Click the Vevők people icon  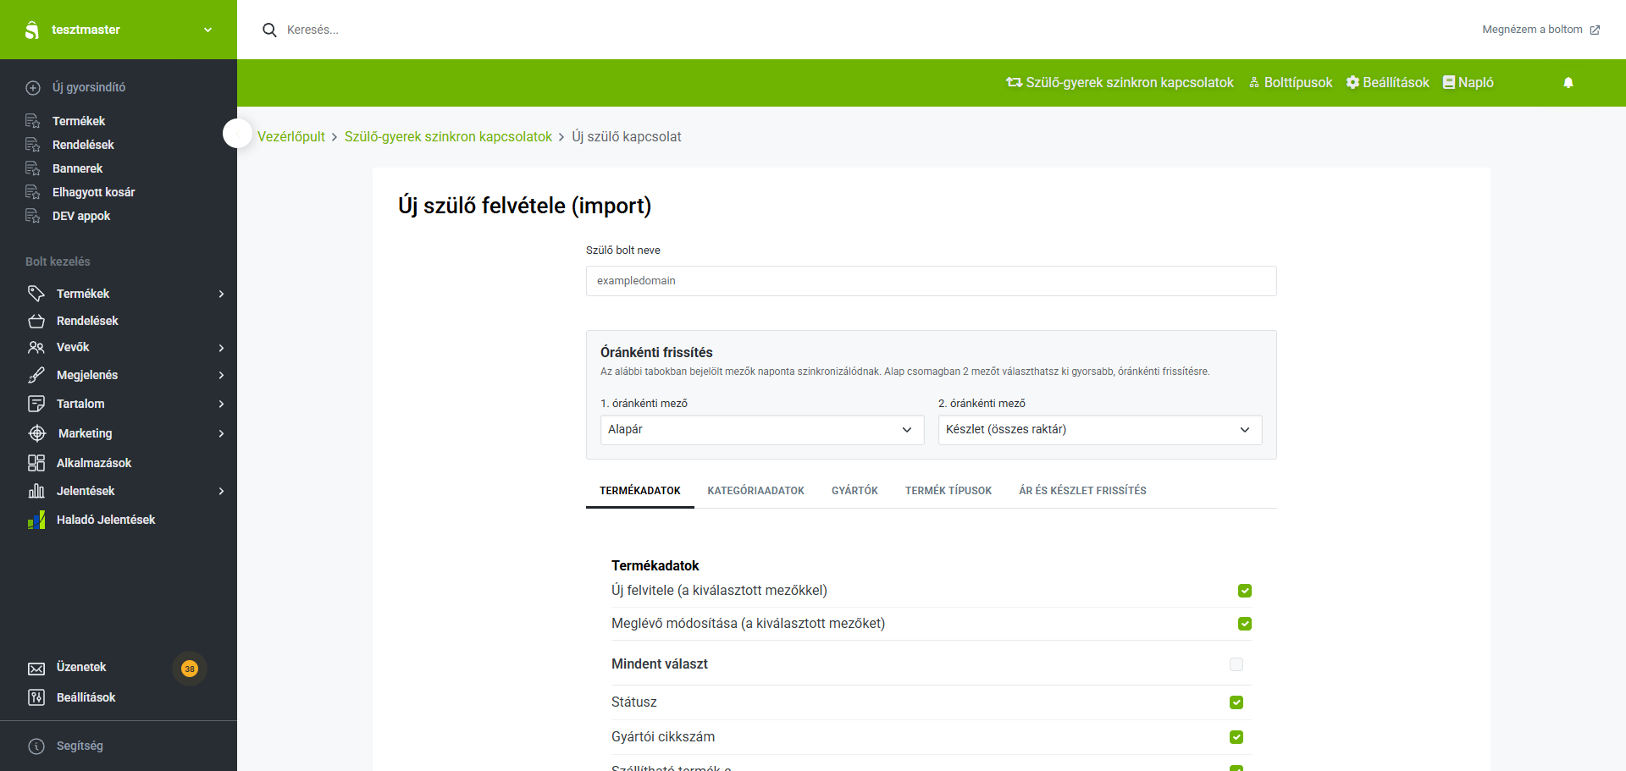tap(36, 348)
